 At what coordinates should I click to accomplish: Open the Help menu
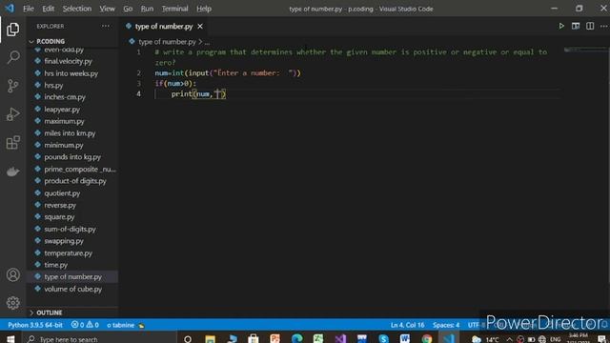204,9
